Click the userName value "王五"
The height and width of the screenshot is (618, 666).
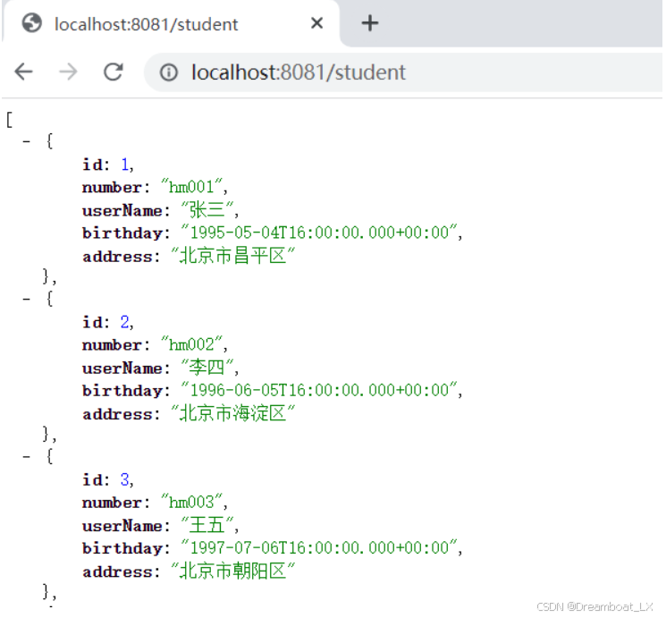point(207,525)
